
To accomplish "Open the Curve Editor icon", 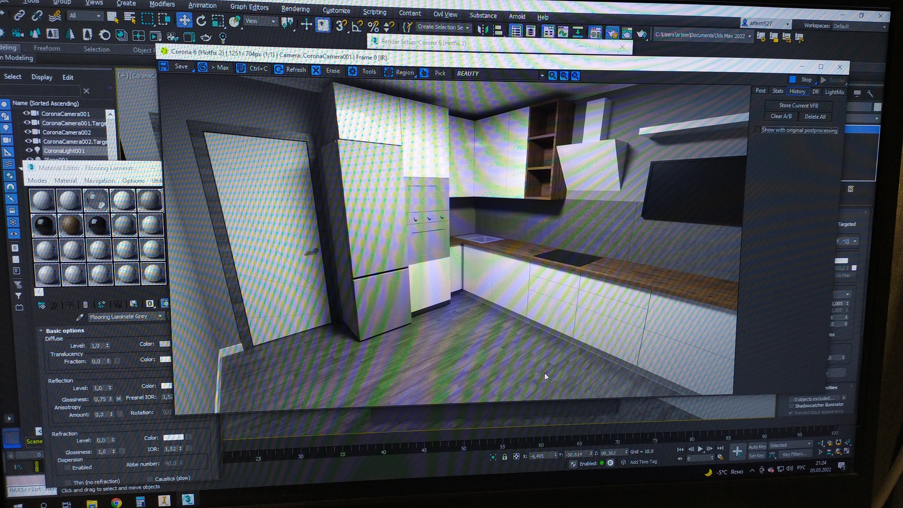I will [x=563, y=32].
